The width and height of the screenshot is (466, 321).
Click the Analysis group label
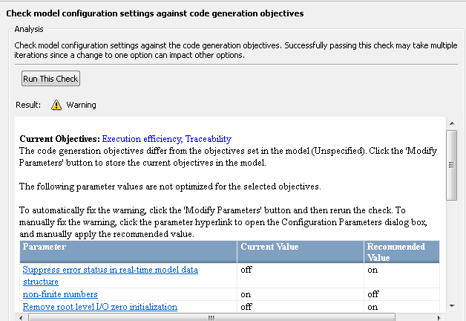point(30,29)
